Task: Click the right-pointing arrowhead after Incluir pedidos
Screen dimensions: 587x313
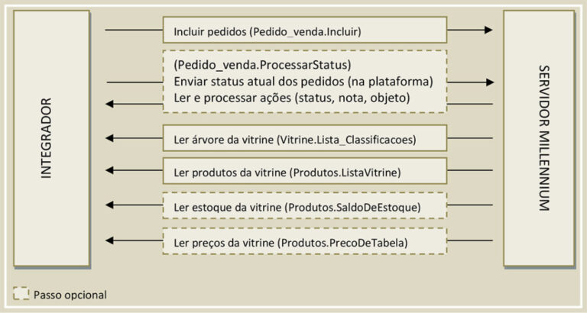Action: point(487,31)
